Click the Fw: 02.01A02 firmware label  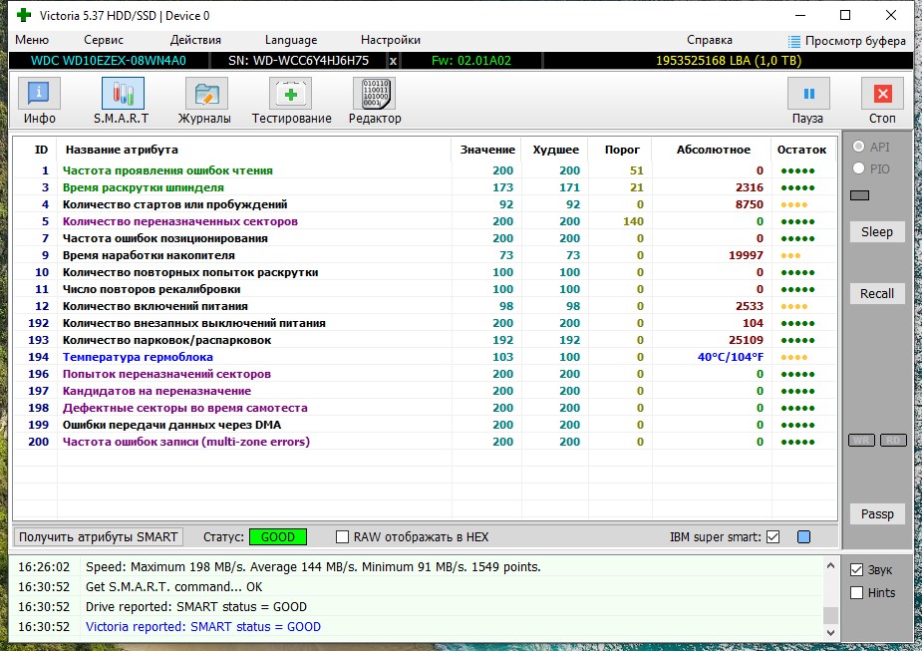pos(471,61)
